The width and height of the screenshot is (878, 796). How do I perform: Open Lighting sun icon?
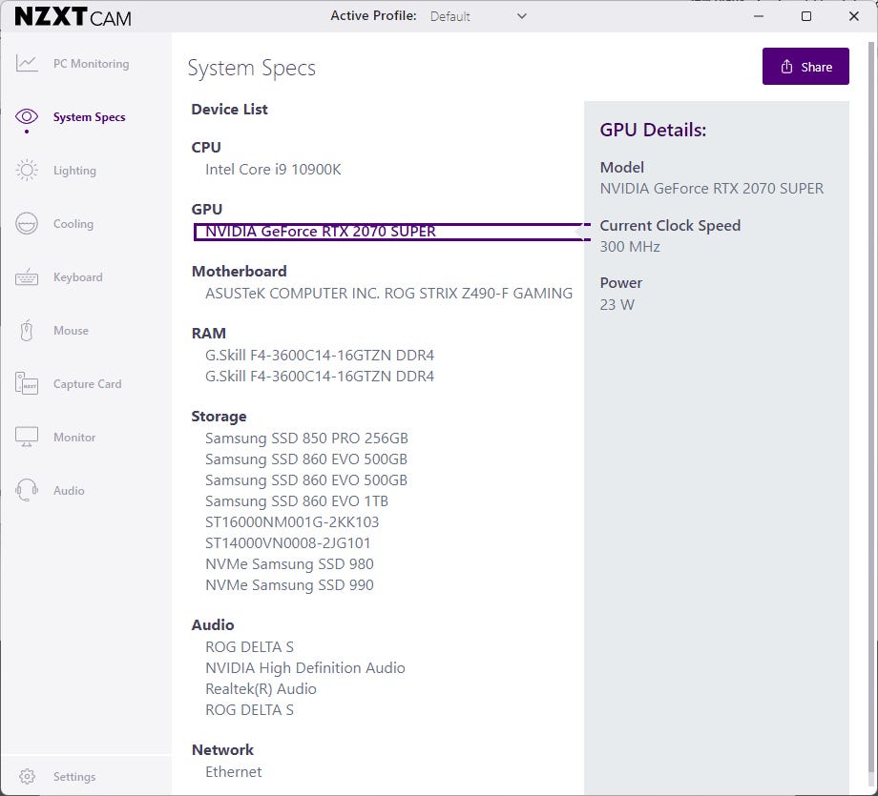coord(27,170)
